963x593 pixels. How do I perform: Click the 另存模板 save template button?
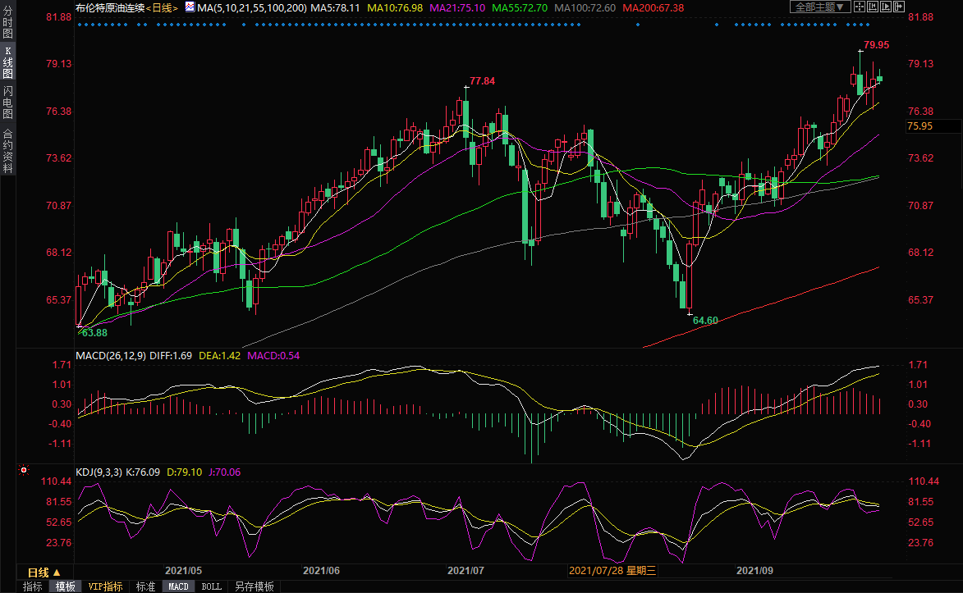pyautogui.click(x=254, y=586)
